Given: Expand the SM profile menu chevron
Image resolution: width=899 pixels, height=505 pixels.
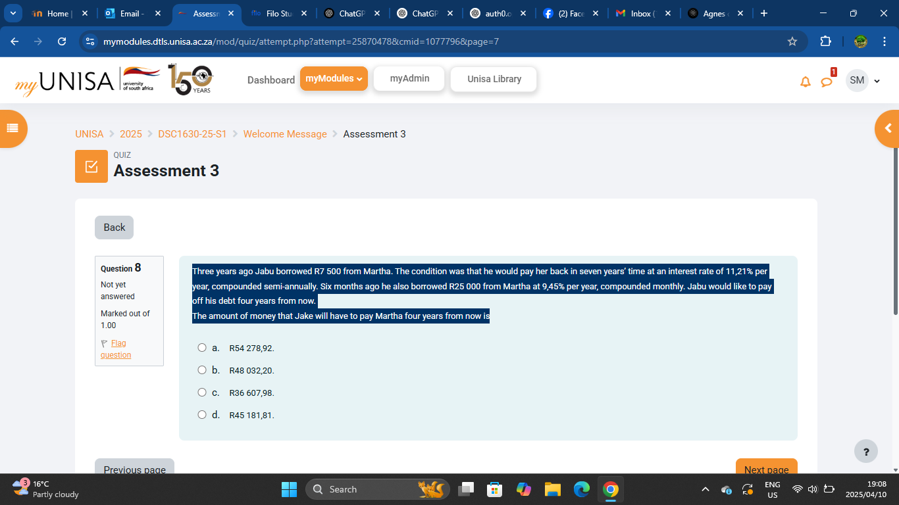Looking at the screenshot, I should (x=877, y=80).
